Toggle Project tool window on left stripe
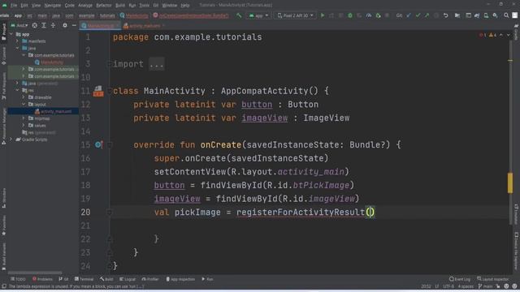The height and width of the screenshot is (292, 520). coord(3,32)
